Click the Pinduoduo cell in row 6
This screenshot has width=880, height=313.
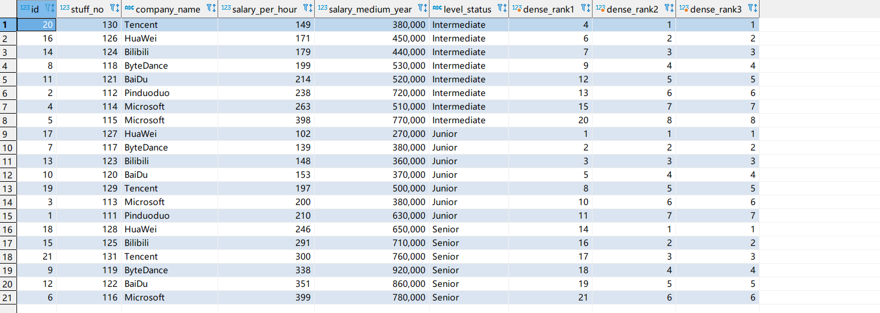(169, 93)
